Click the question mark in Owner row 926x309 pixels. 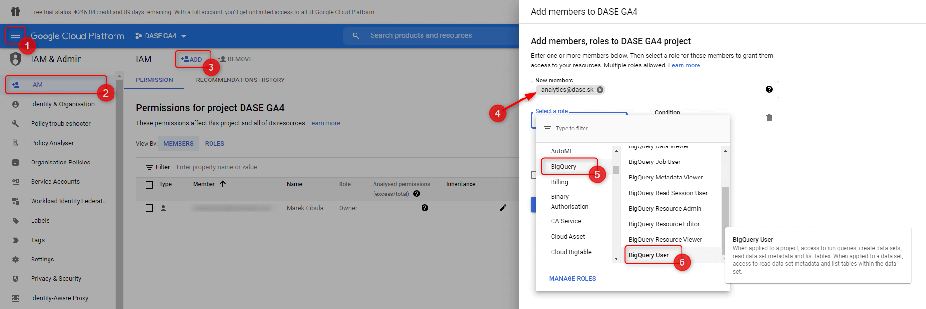[x=425, y=208]
